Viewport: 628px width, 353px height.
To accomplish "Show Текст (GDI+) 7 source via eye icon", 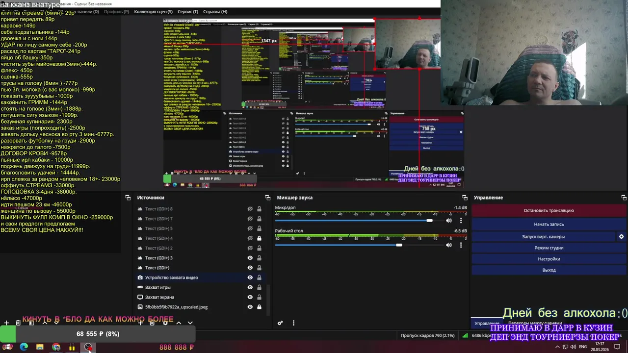I will 250,219.
